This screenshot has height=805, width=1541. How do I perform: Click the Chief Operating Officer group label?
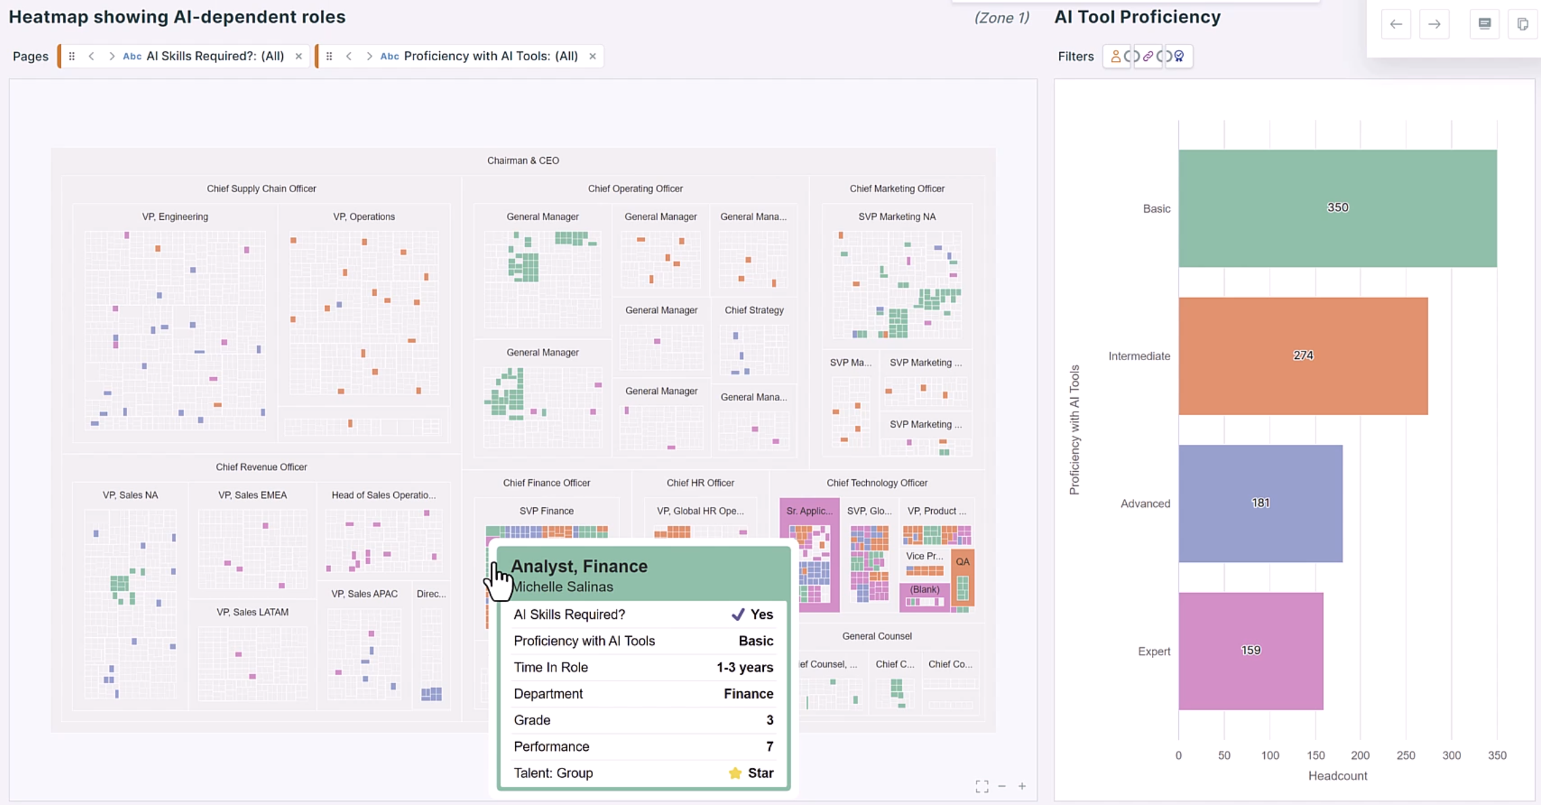pos(635,188)
